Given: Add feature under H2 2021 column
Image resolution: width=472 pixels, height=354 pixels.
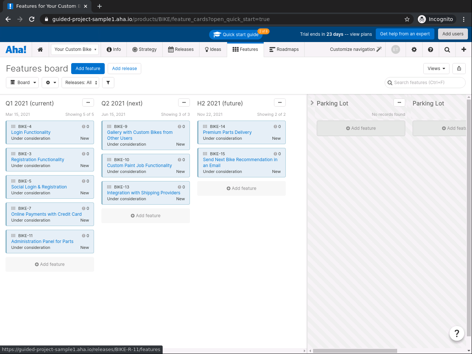Looking at the screenshot, I should coord(242,188).
